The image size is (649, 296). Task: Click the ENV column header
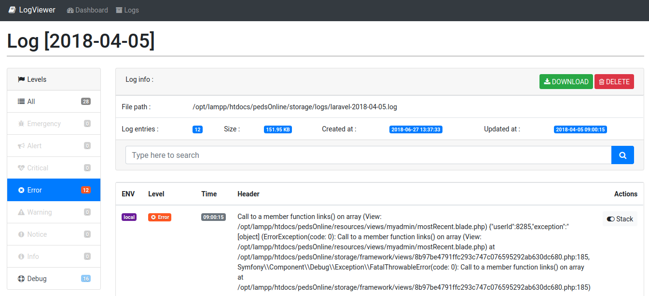[128, 194]
